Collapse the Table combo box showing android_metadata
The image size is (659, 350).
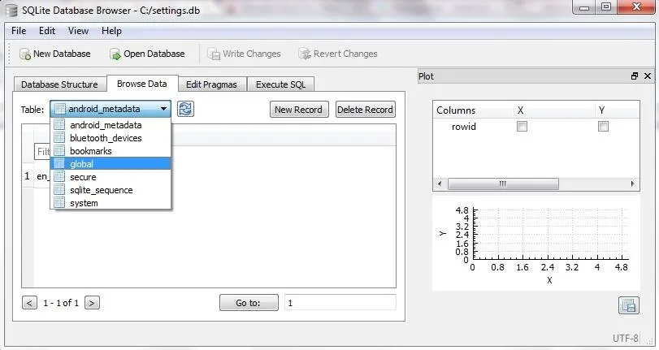(x=111, y=109)
